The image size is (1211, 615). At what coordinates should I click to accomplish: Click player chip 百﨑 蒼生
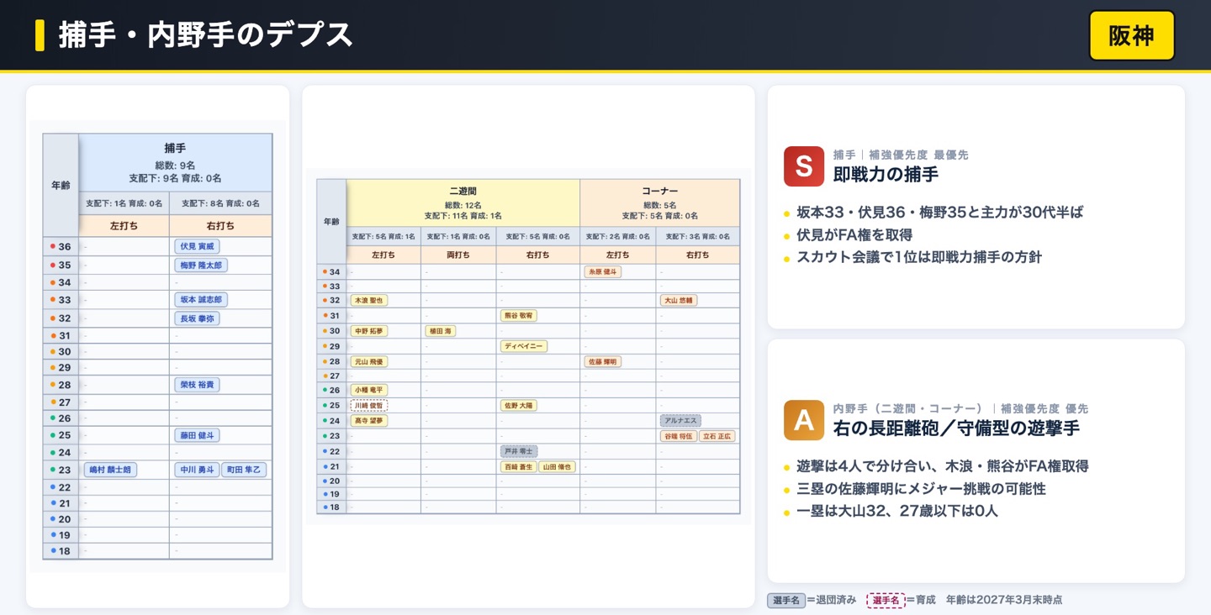519,466
